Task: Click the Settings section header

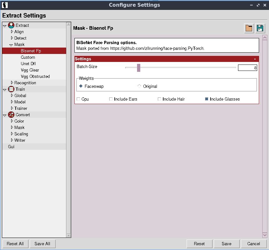Action: (x=166, y=59)
